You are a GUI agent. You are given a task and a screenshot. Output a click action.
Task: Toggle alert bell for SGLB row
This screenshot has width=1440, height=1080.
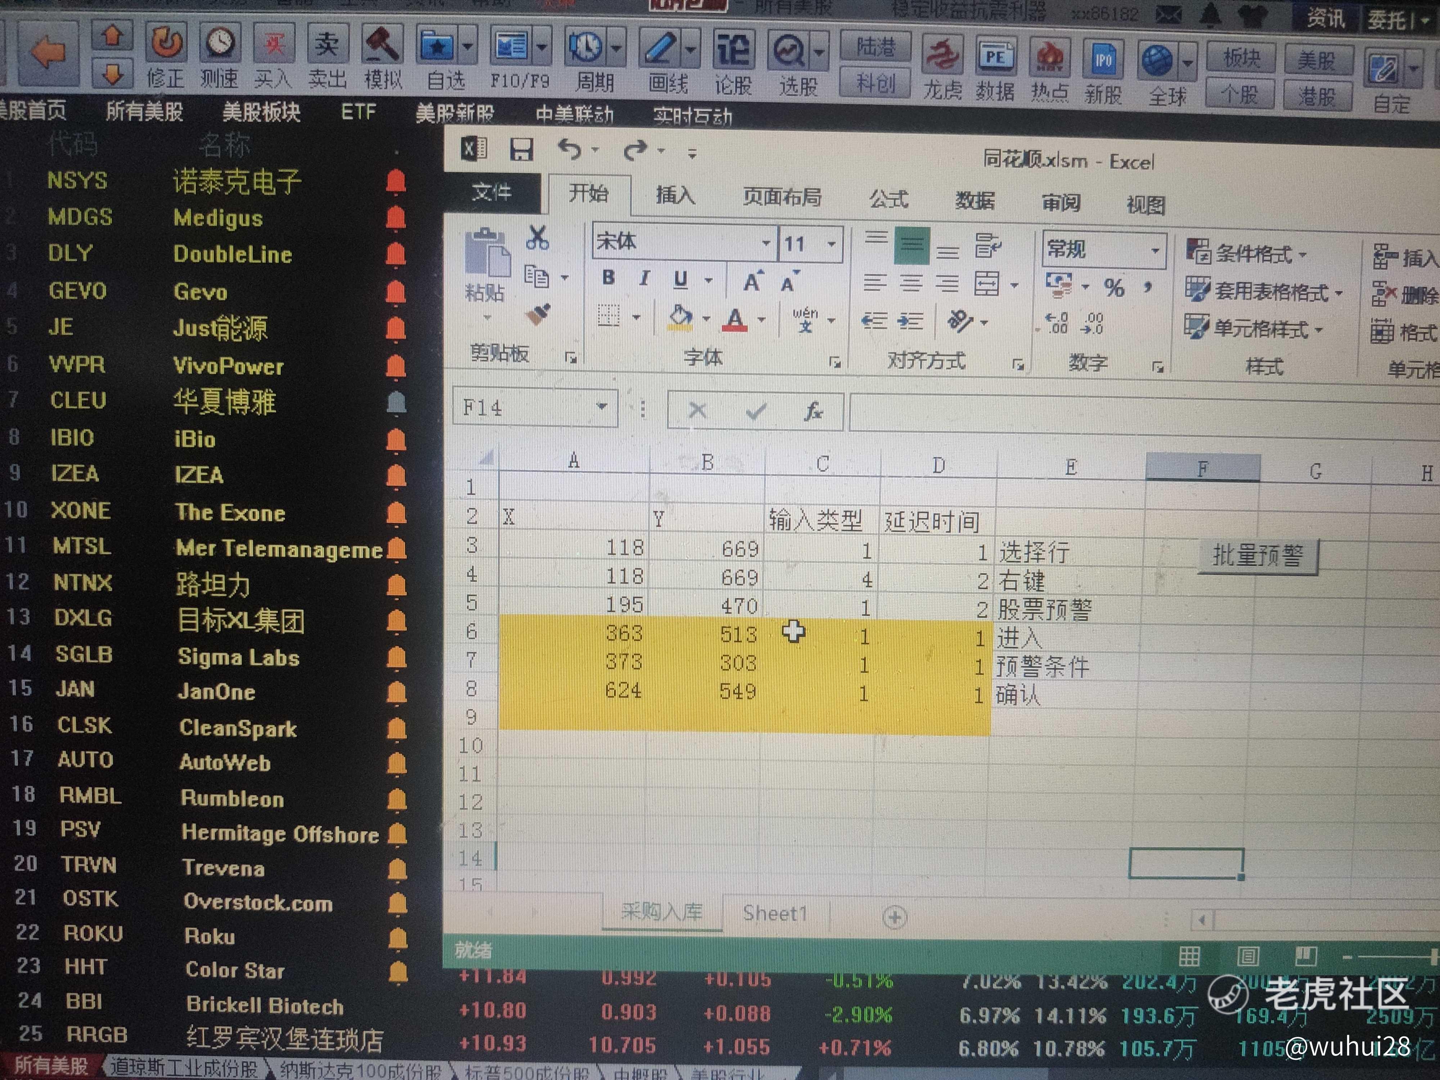coord(397,657)
